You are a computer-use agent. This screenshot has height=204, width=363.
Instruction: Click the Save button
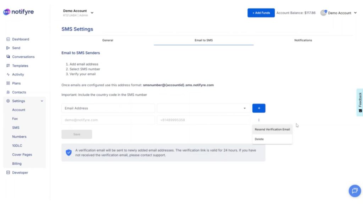tap(77, 134)
